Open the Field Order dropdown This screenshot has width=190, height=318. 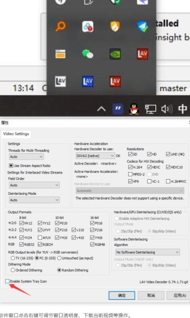pos(34,185)
